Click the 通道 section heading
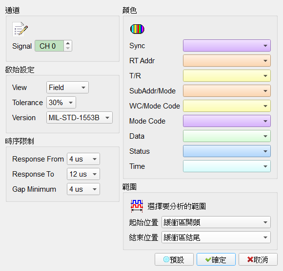The width and height of the screenshot is (283, 271). click(13, 10)
